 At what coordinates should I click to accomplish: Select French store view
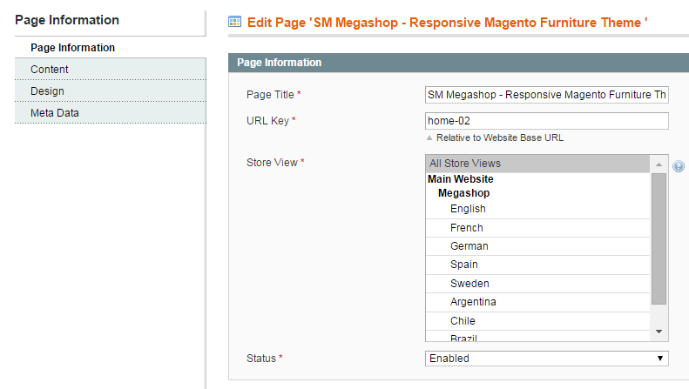click(537, 228)
